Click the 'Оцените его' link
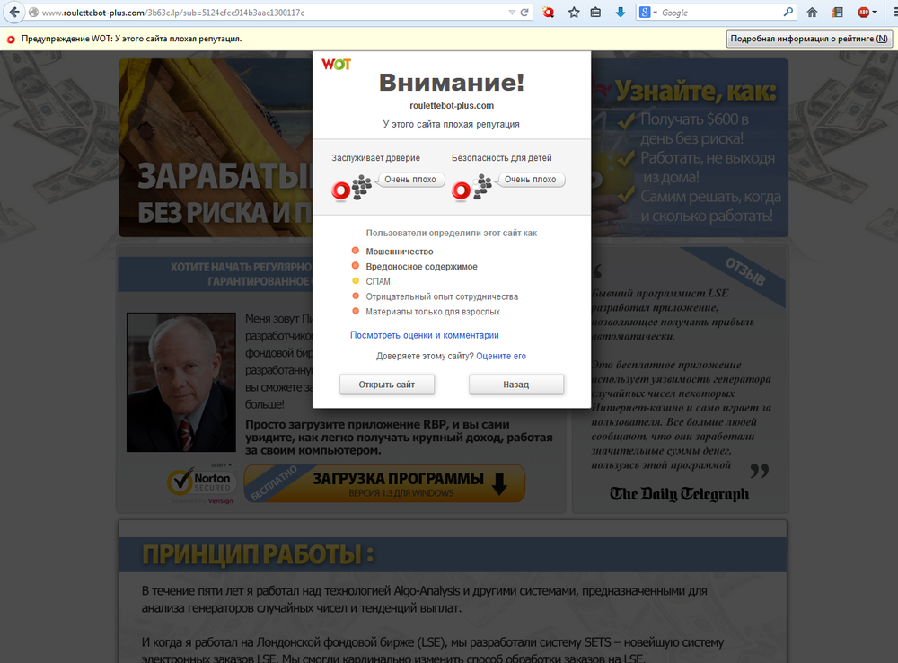 [501, 356]
